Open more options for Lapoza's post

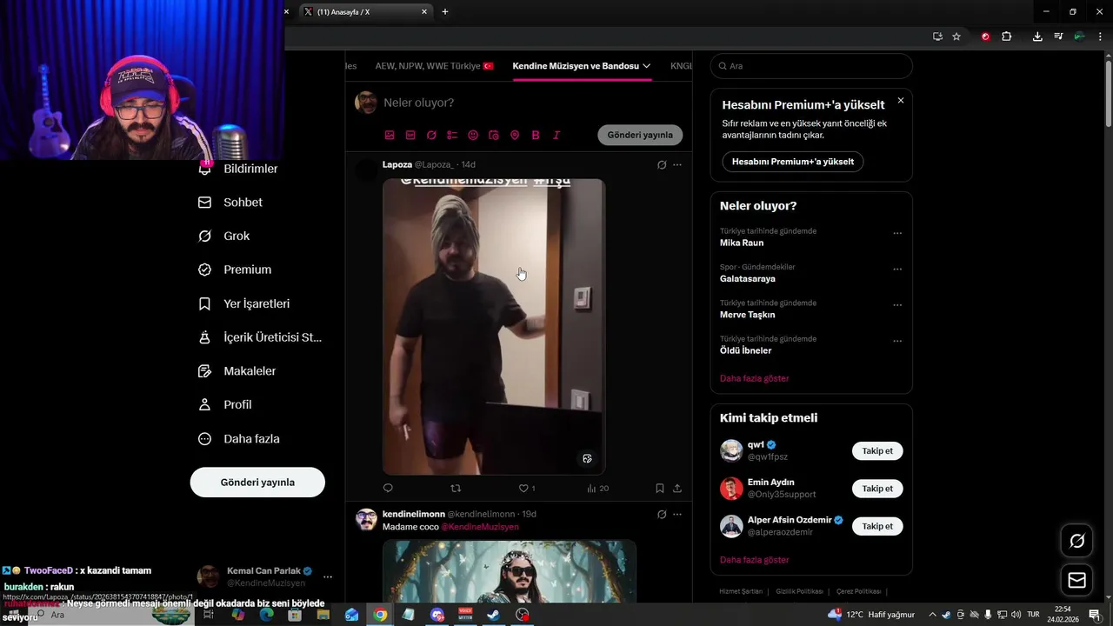(677, 164)
